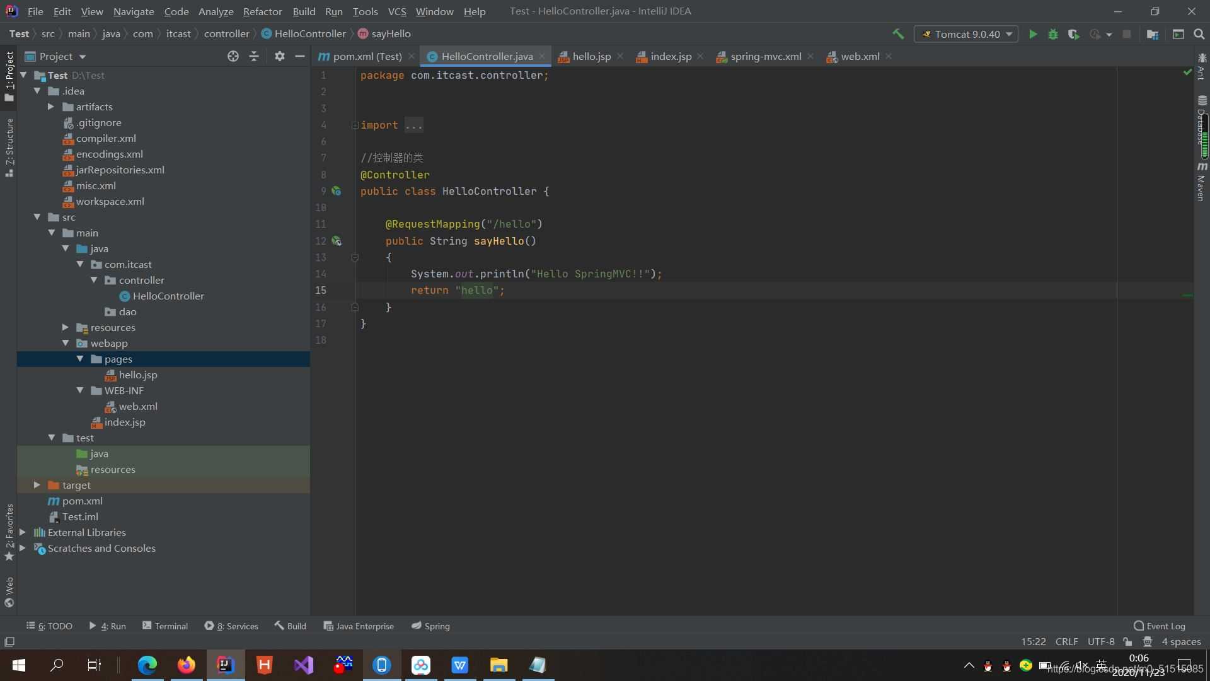Expand the Scratches and Consoles node
The image size is (1210, 681).
click(21, 548)
